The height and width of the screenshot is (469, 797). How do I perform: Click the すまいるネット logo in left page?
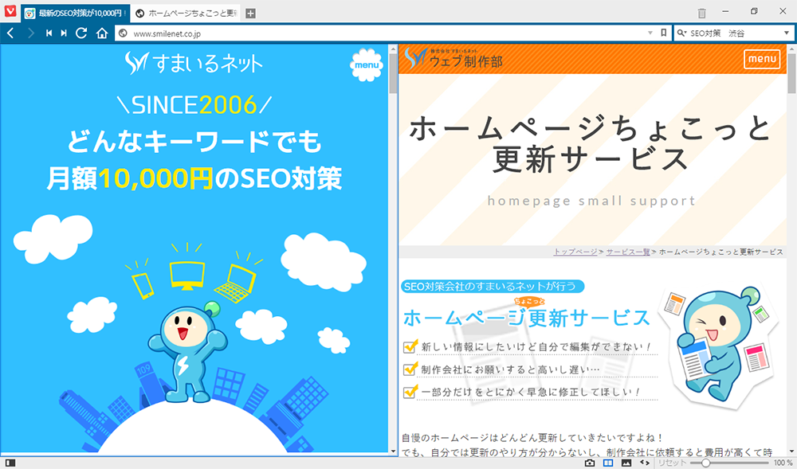194,63
